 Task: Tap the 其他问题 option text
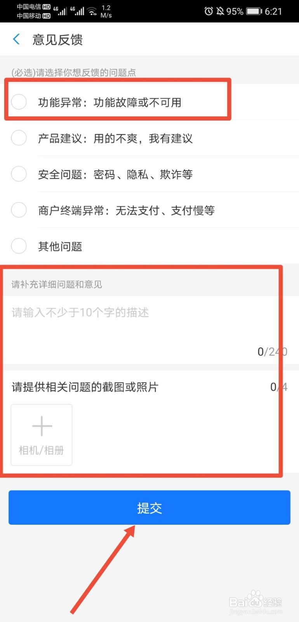coord(60,246)
